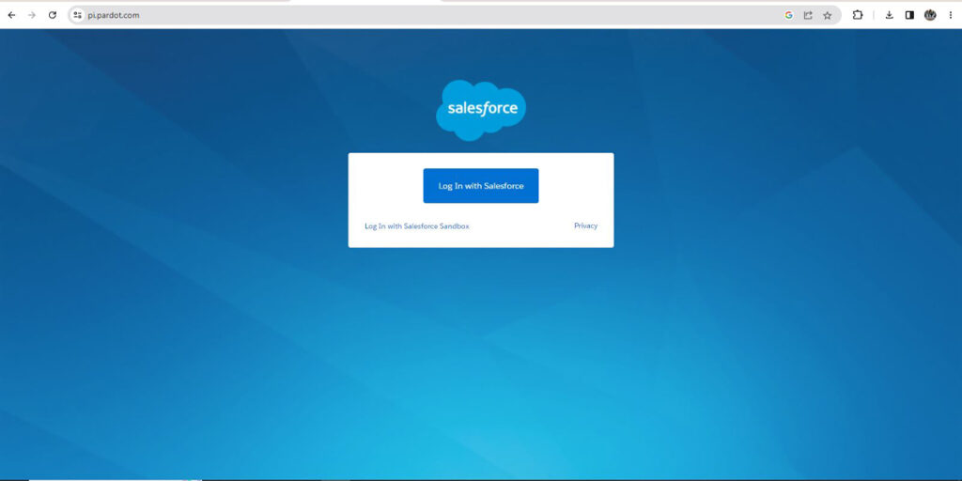Reload the page with refresh icon
The height and width of the screenshot is (481, 962).
click(53, 15)
